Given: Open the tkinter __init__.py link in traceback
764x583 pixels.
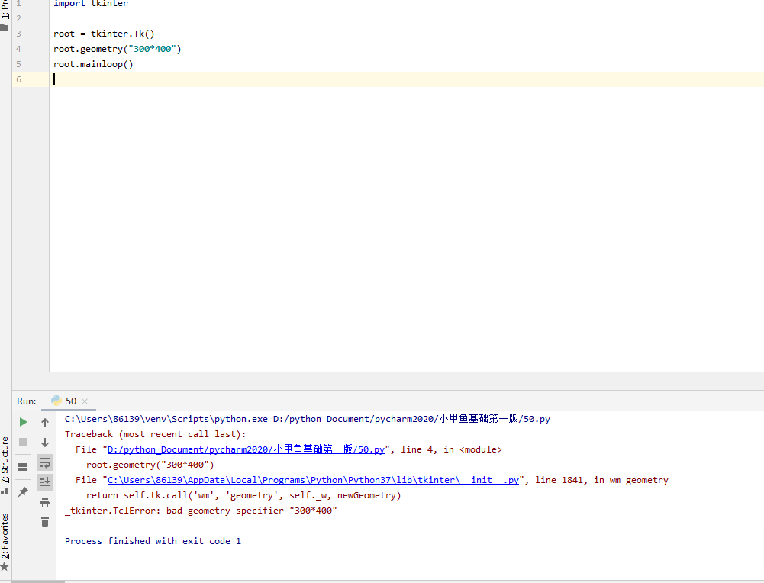Looking at the screenshot, I should (x=313, y=480).
